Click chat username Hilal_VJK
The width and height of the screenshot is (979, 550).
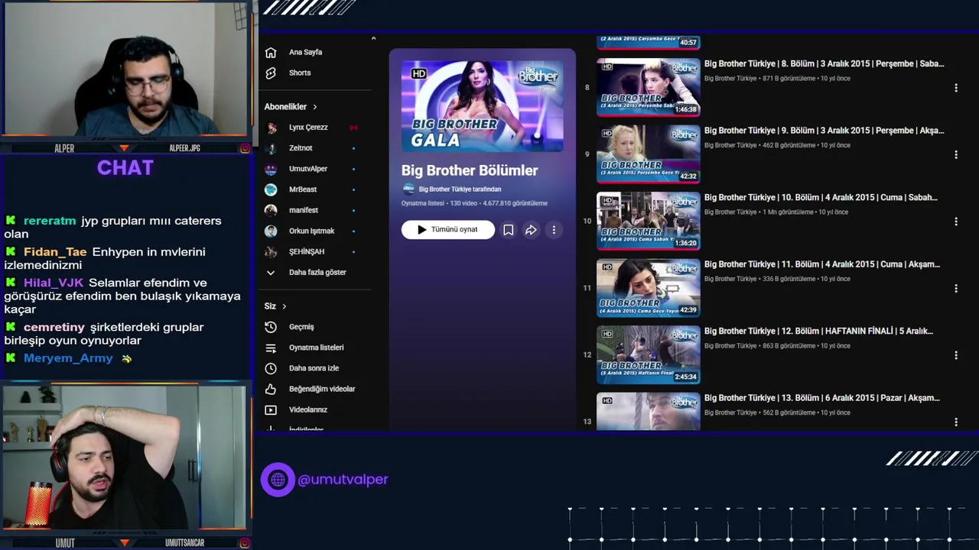click(54, 283)
